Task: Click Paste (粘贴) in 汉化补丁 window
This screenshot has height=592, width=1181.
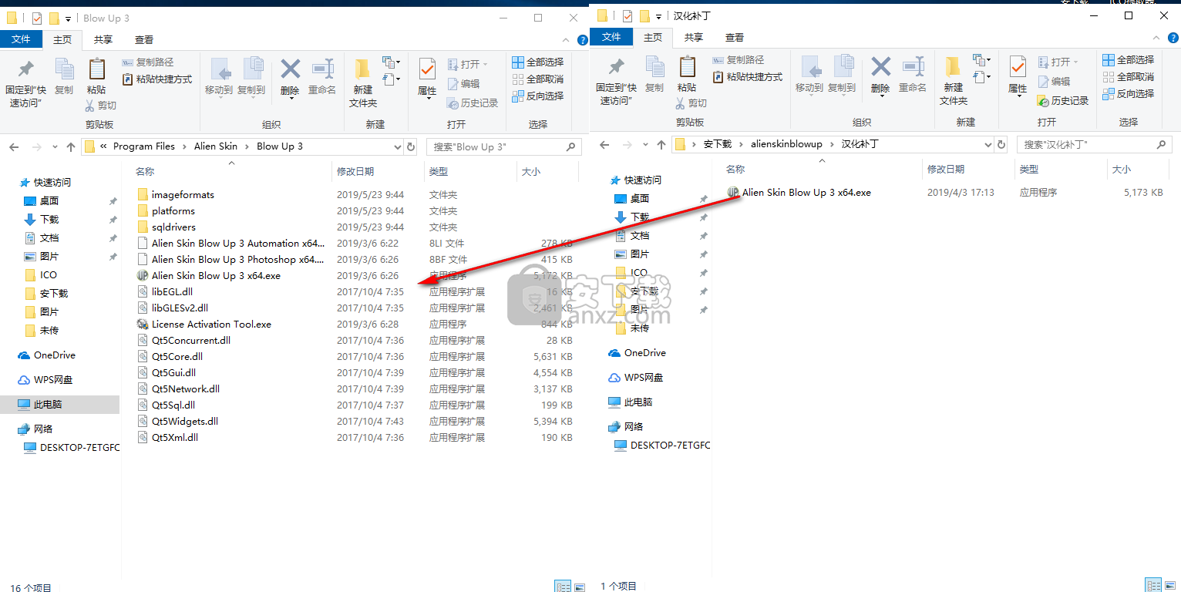Action: tap(687, 75)
